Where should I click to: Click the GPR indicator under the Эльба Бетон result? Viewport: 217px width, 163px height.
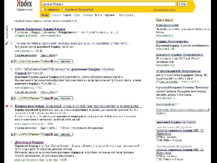(24, 98)
